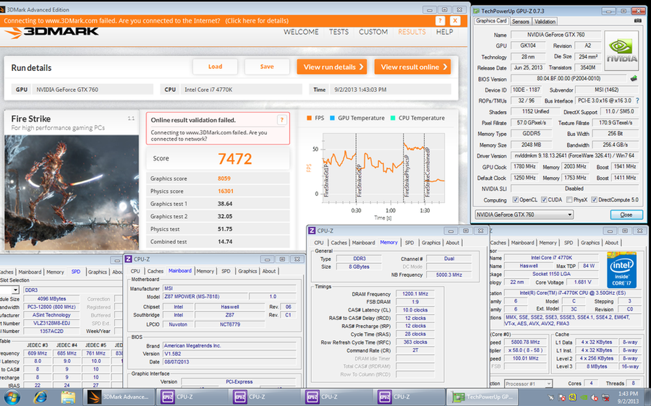Open About tab in CPU-Z Memory window
This screenshot has height=406, width=651.
click(452, 243)
